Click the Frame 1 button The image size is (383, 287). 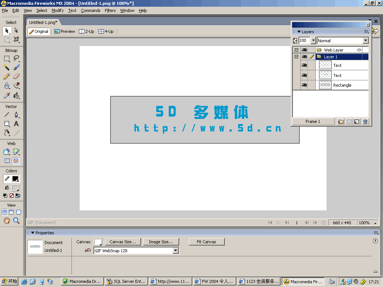tap(313, 121)
